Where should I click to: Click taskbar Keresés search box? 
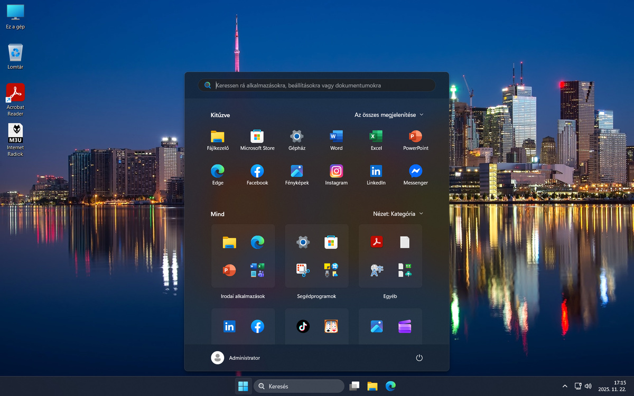299,386
